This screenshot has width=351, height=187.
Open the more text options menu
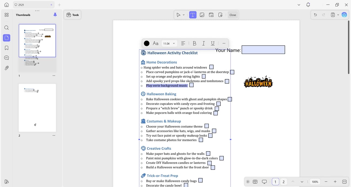tap(224, 43)
